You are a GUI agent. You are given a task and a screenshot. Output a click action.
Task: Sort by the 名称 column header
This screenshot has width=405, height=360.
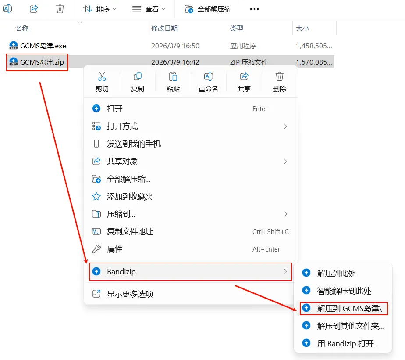tap(22, 28)
